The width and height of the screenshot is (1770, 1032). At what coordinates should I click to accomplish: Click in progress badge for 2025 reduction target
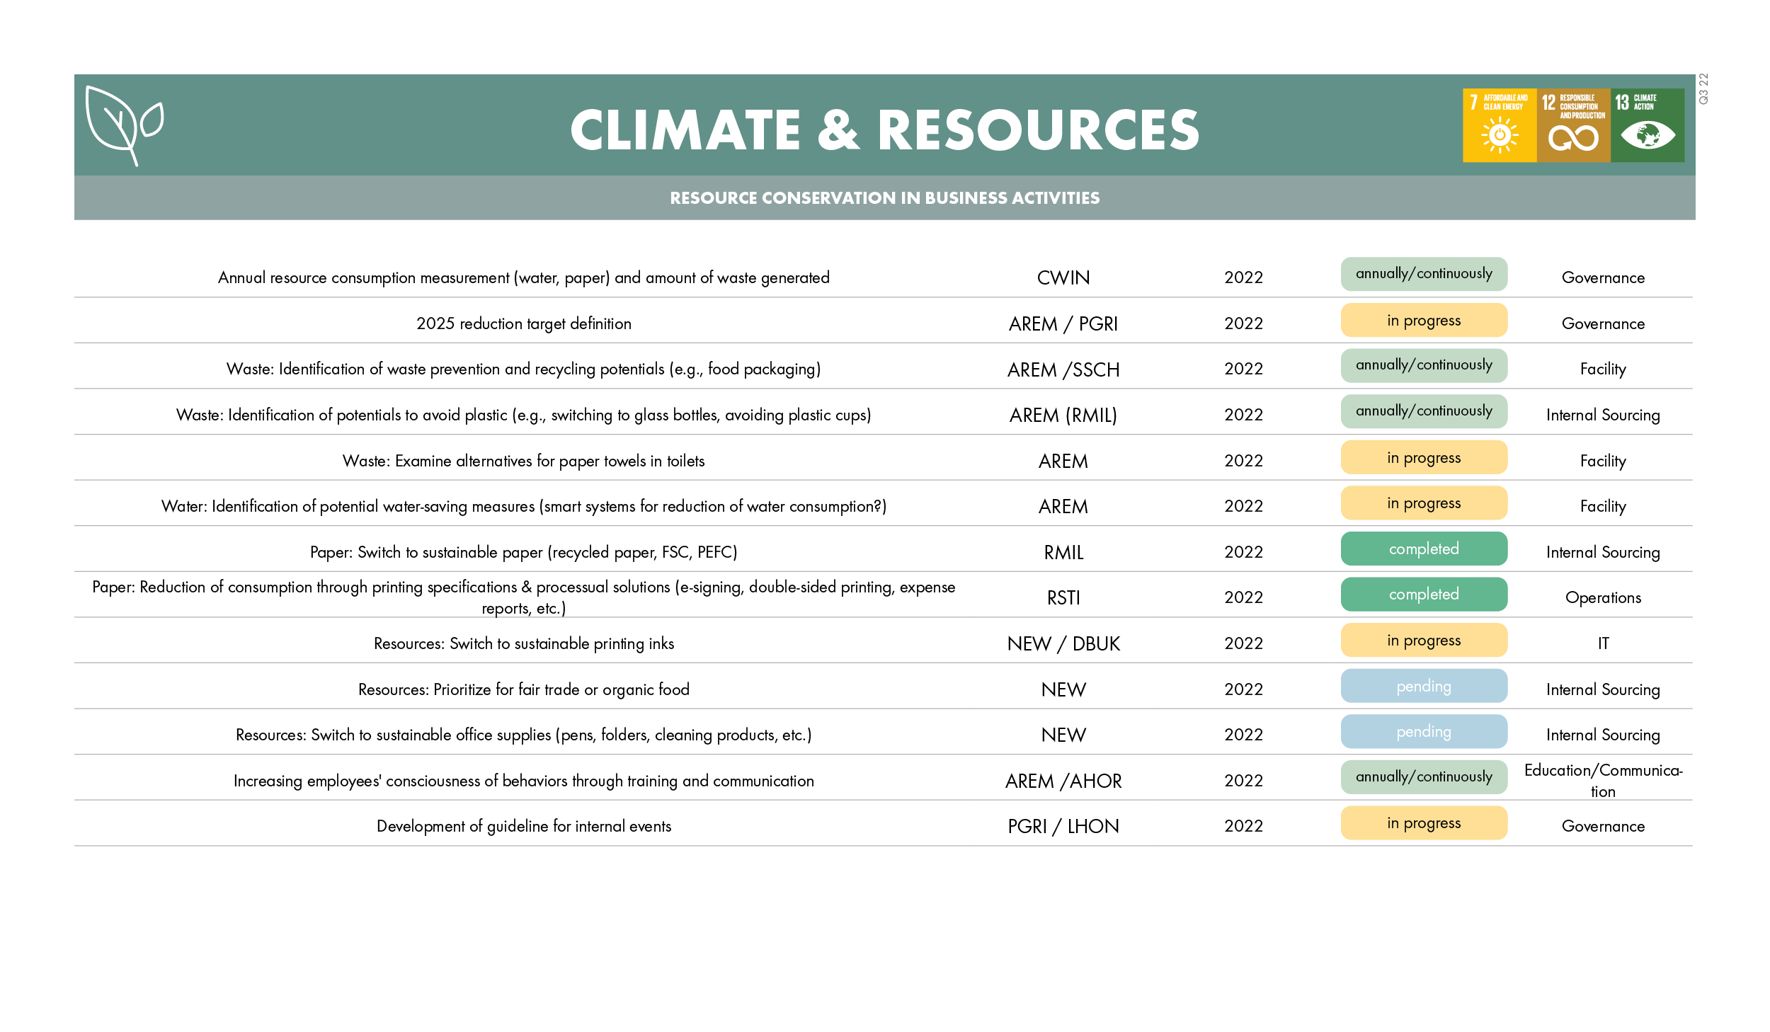point(1423,321)
